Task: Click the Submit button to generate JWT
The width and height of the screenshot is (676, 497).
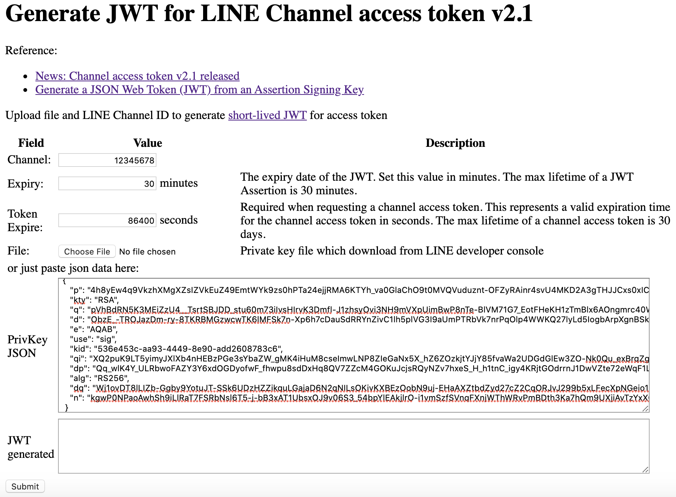Action: pyautogui.click(x=25, y=486)
